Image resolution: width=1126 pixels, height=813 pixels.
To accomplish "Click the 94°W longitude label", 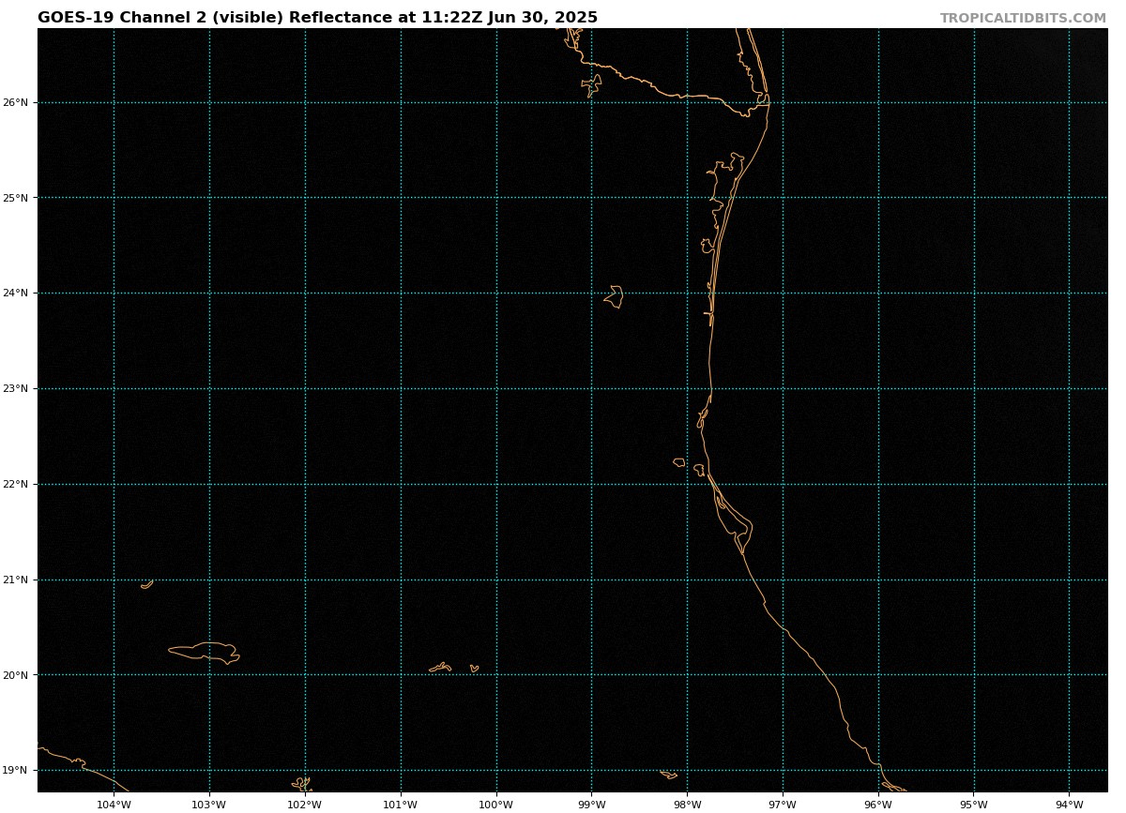I will click(1069, 805).
